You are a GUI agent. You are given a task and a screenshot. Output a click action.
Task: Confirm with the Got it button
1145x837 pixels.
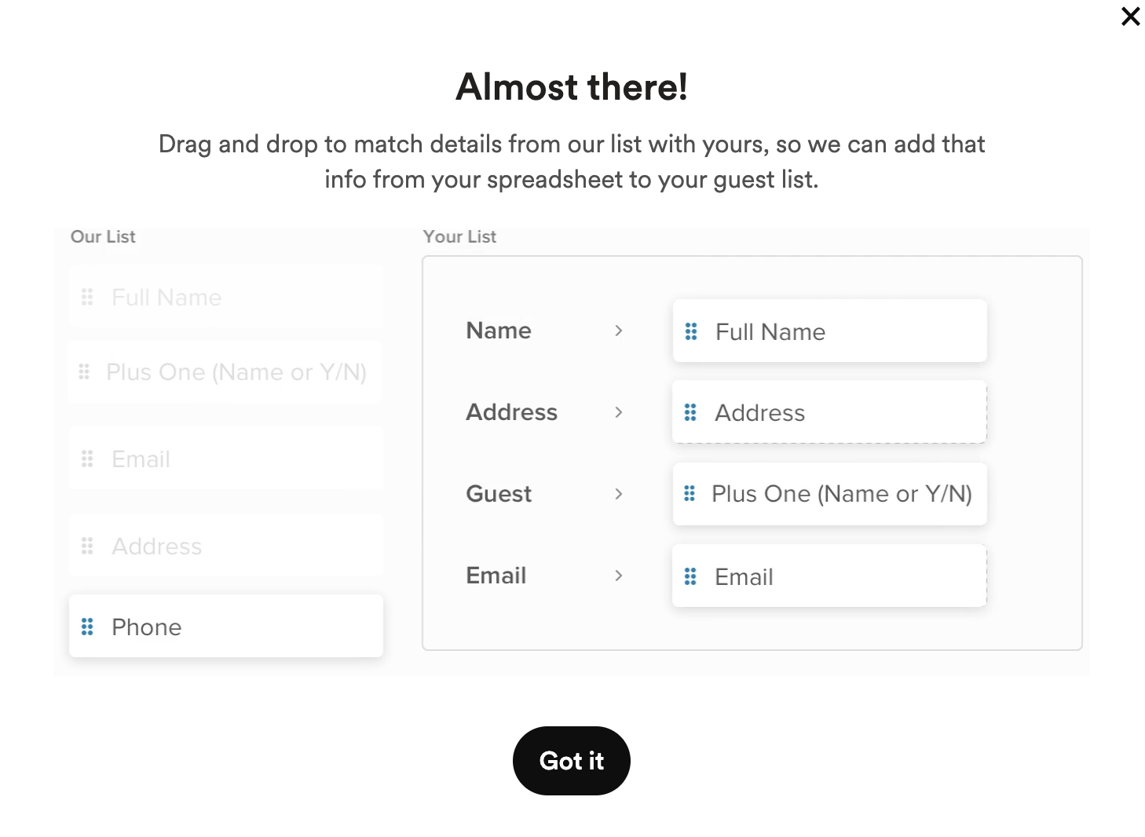pyautogui.click(x=572, y=761)
